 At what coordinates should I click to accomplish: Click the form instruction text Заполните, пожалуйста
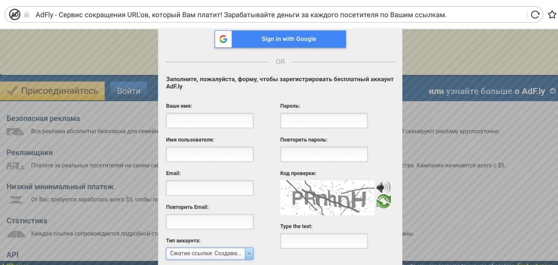[280, 83]
